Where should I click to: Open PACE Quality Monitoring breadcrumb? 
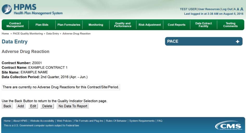point(28,34)
